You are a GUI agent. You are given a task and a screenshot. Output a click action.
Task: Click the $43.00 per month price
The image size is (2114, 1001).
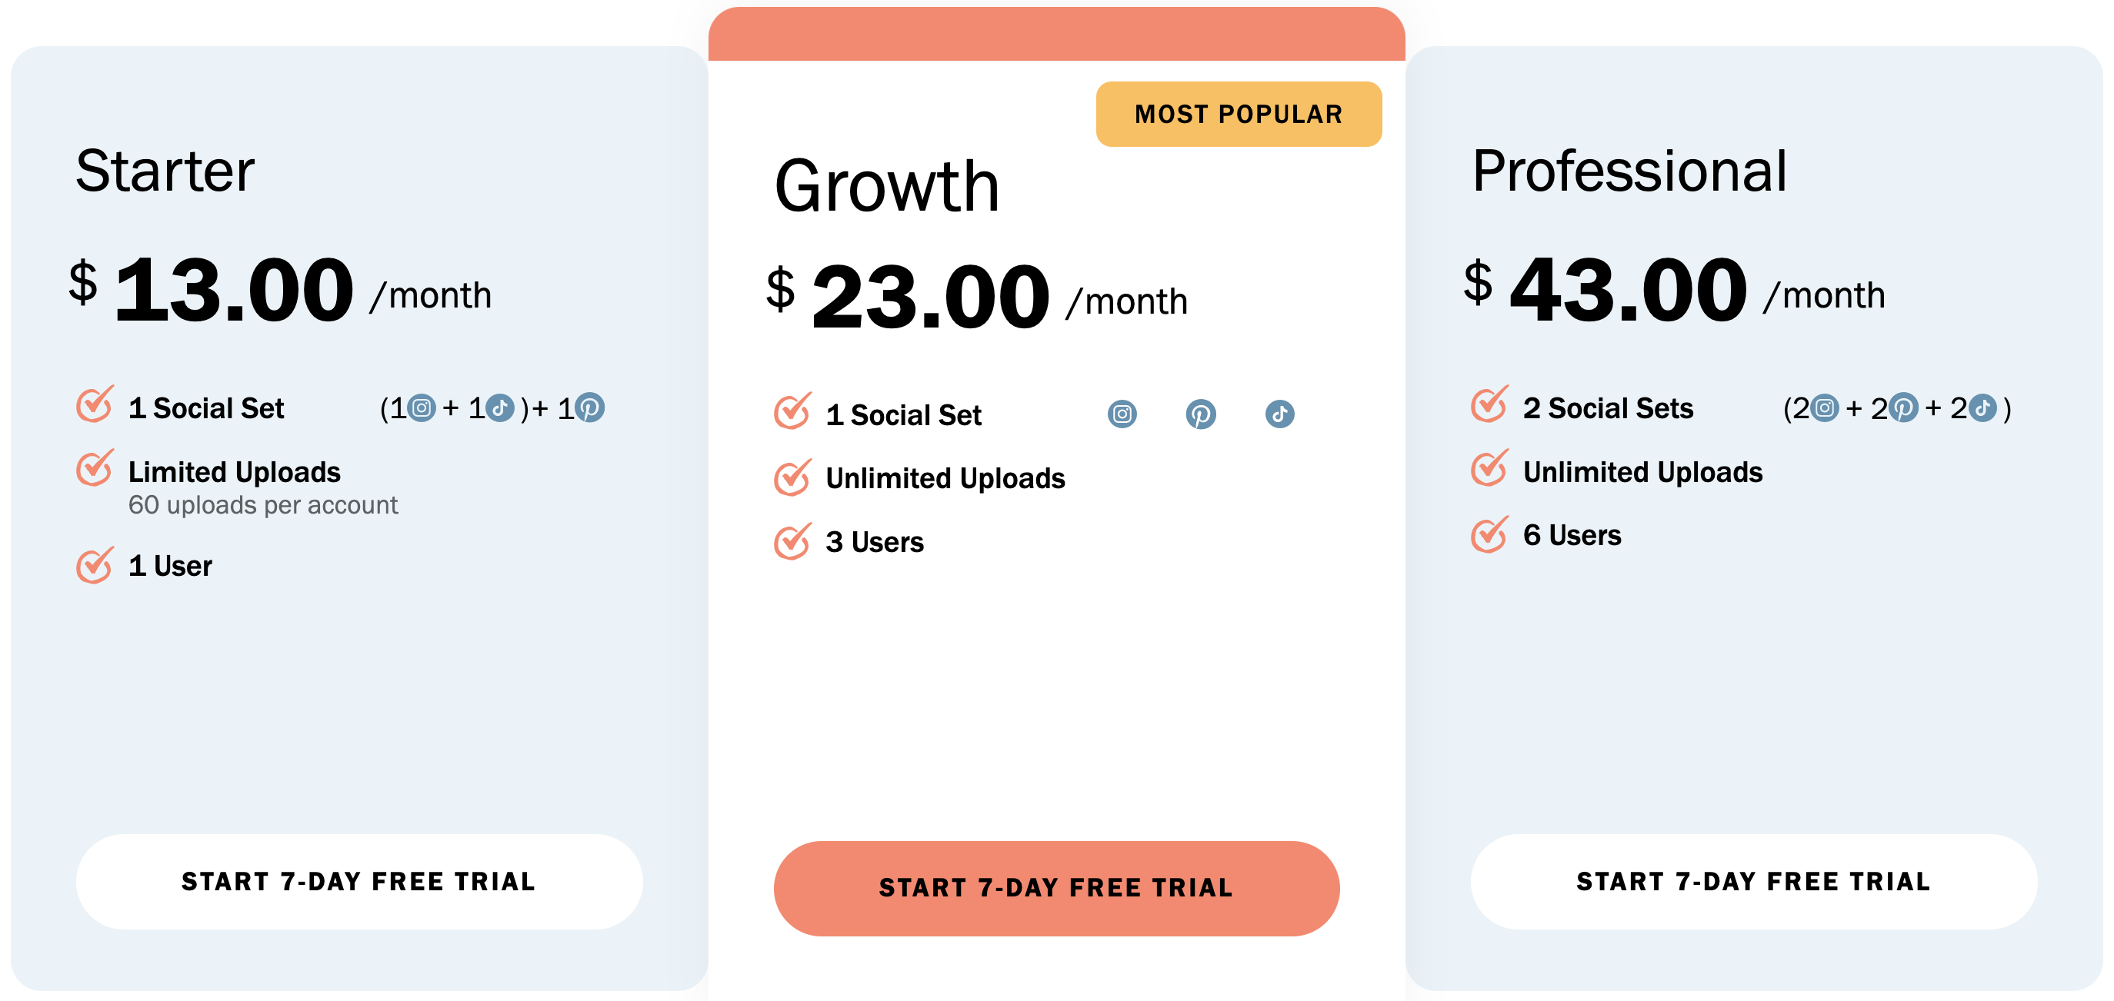click(1674, 289)
